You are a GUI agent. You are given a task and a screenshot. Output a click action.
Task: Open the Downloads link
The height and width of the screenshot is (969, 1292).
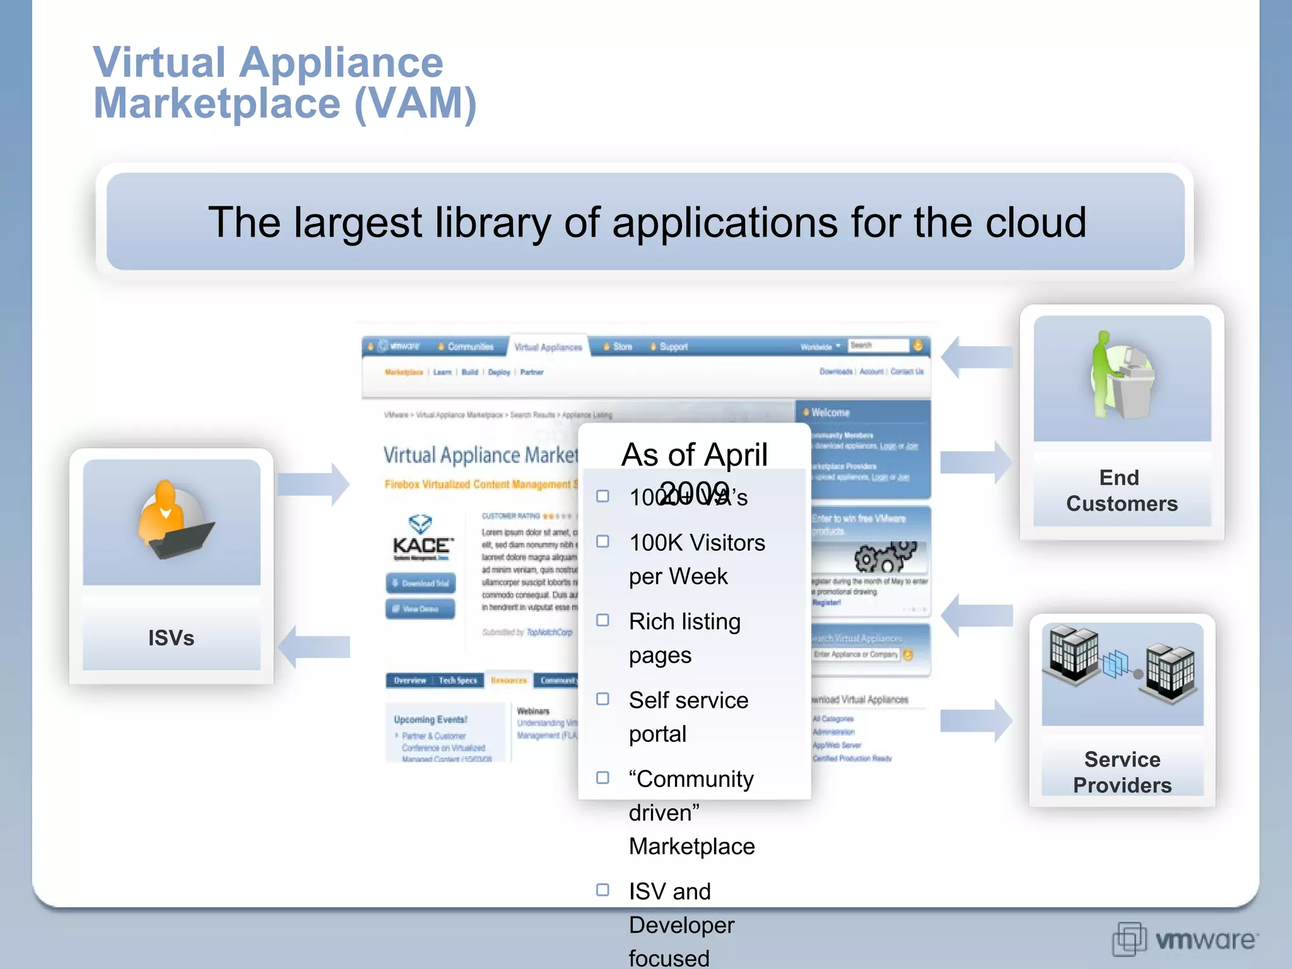click(836, 372)
